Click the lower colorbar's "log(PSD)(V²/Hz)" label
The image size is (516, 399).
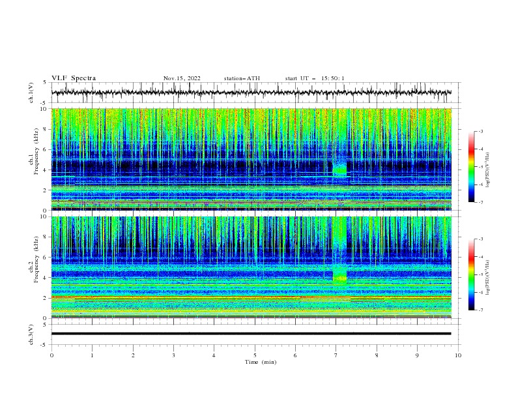click(x=487, y=278)
